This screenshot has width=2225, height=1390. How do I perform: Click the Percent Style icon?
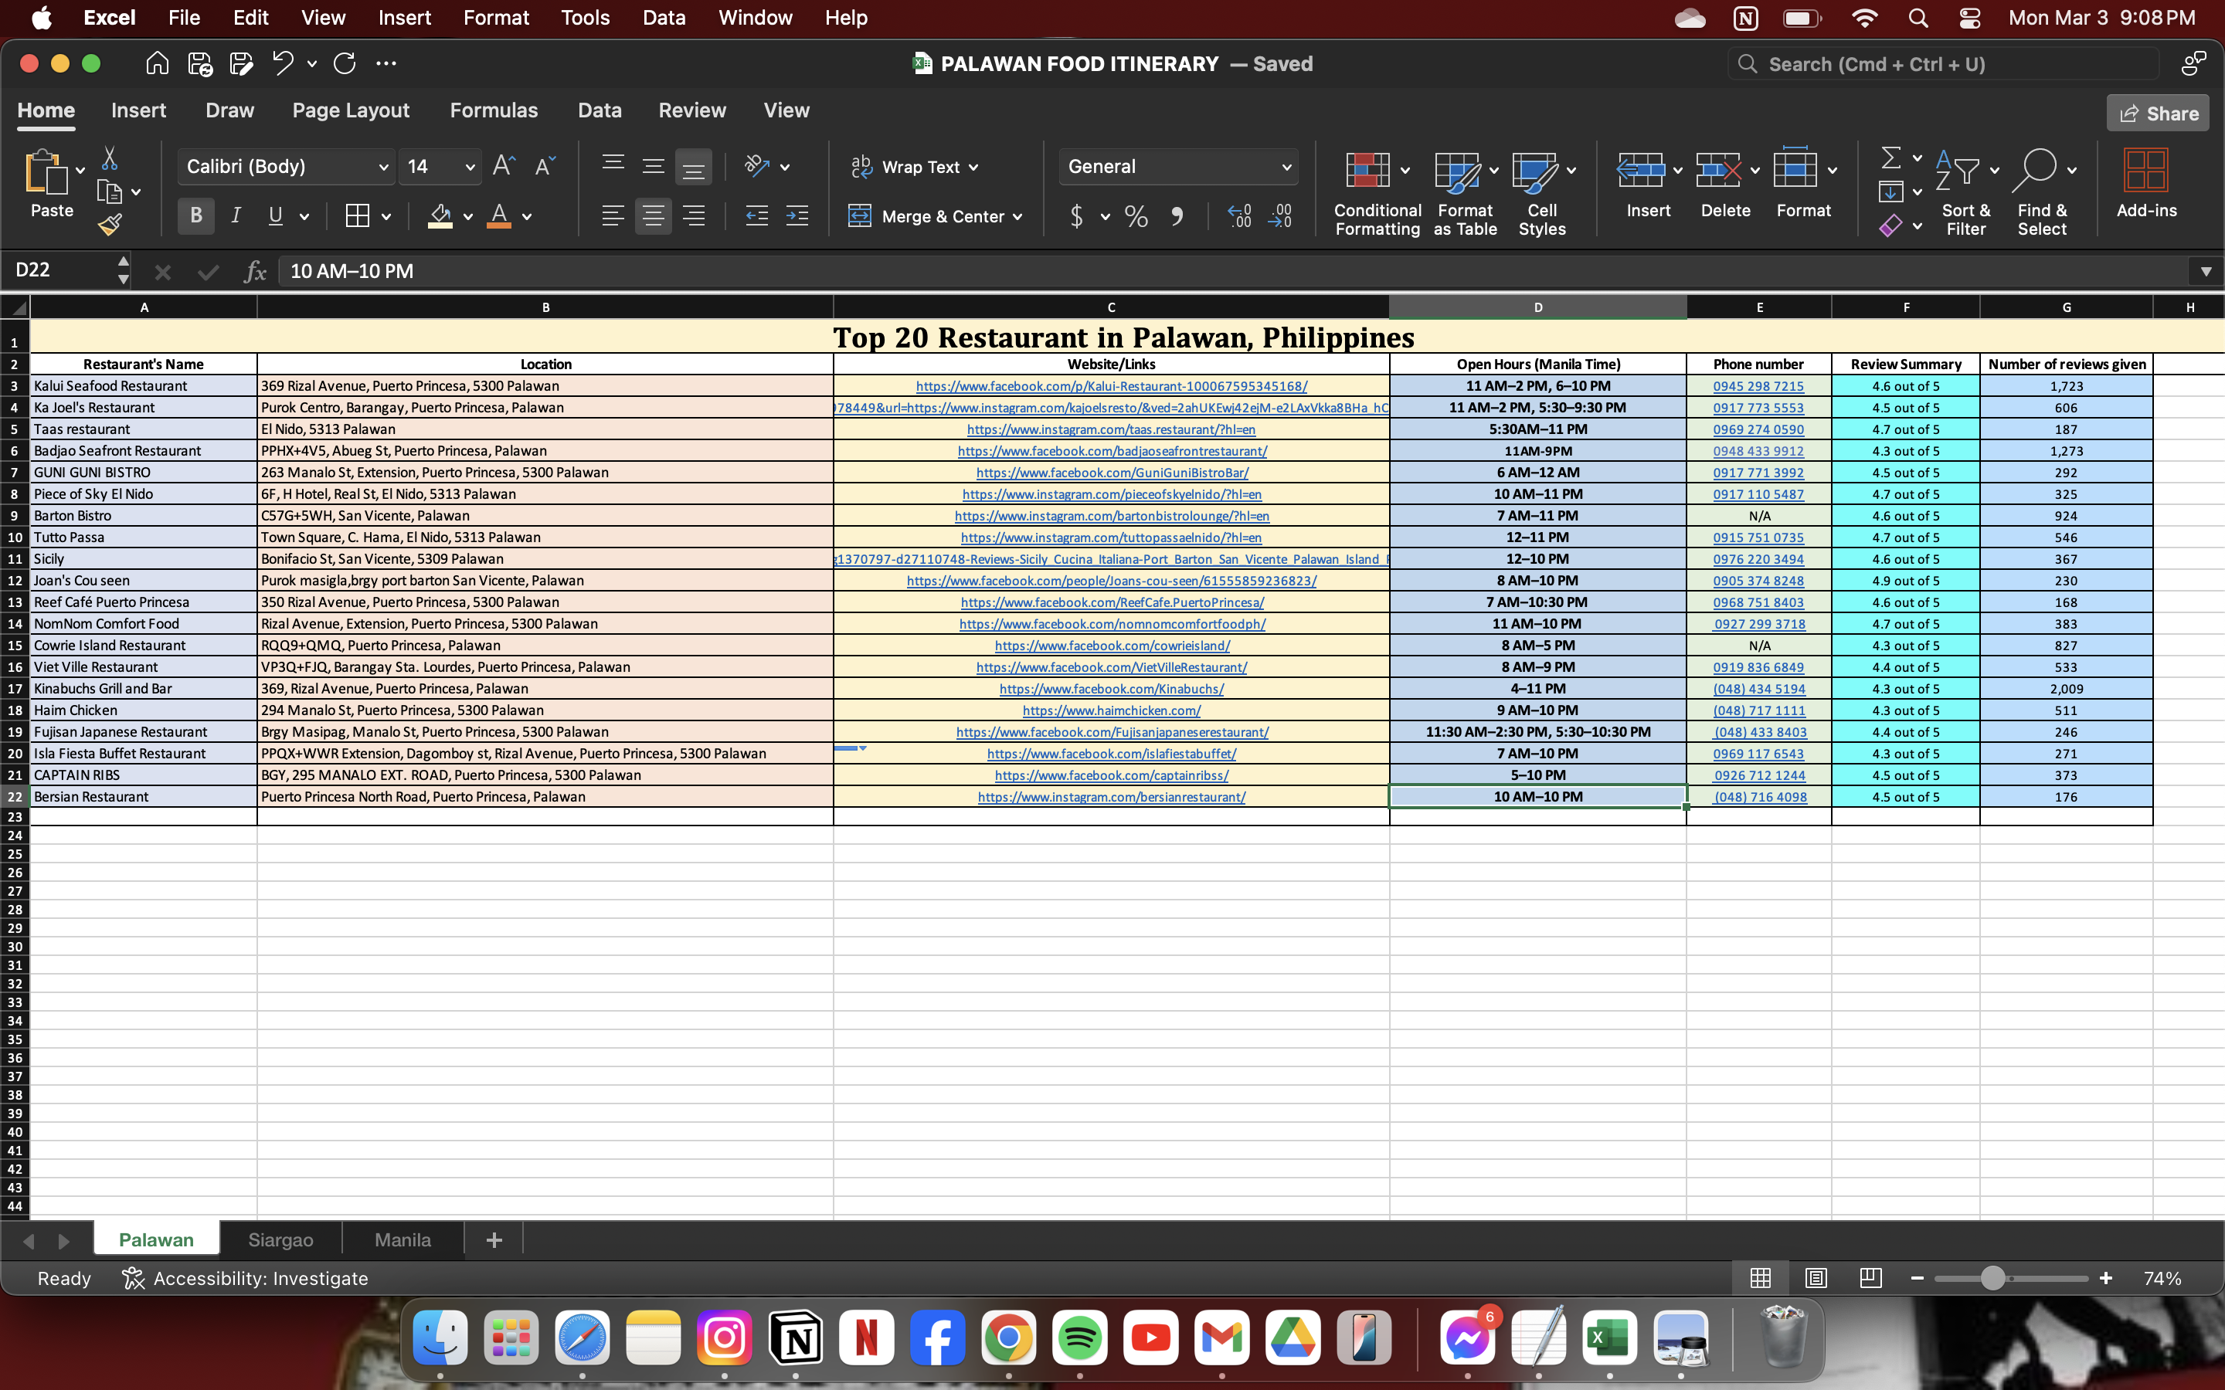coord(1136,217)
